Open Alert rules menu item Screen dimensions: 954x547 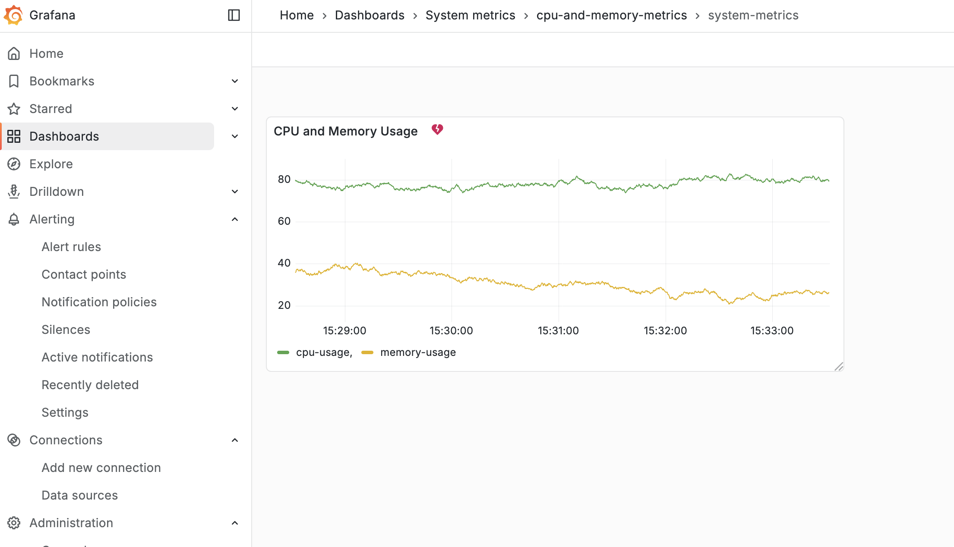tap(71, 247)
